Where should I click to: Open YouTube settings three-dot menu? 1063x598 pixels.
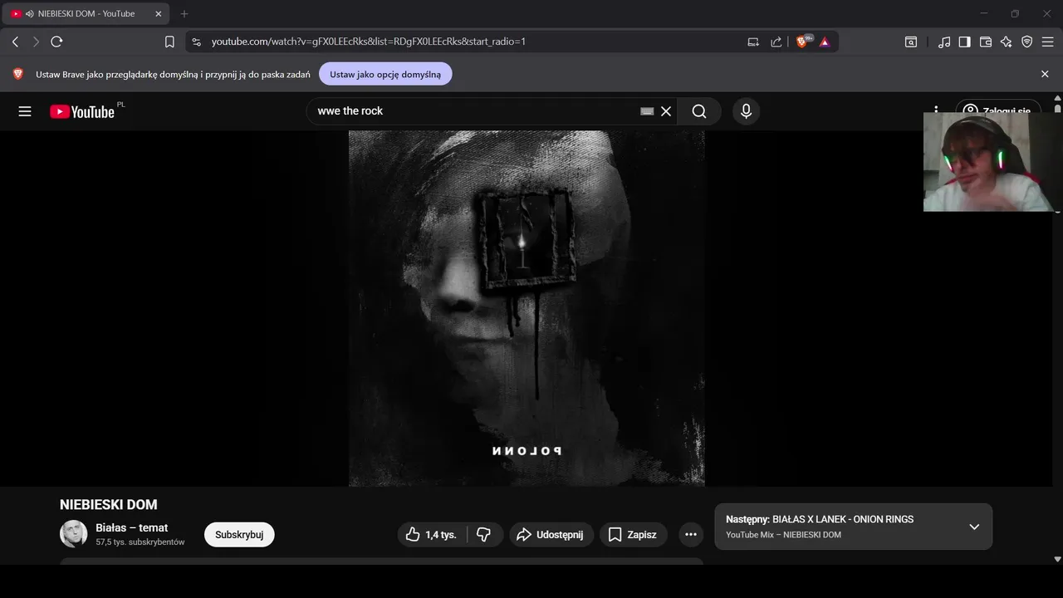[936, 111]
